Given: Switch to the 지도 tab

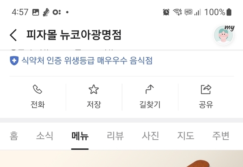Looking at the screenshot, I should (x=186, y=136).
